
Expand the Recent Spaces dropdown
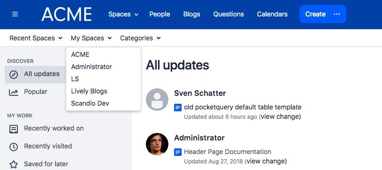pos(36,38)
